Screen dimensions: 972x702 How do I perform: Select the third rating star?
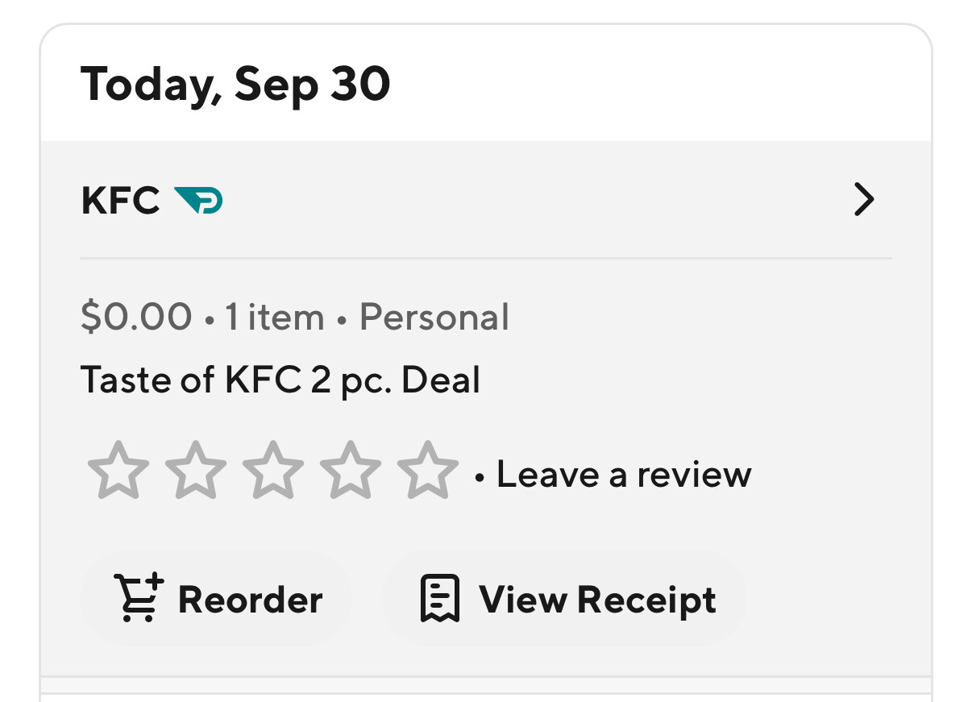(273, 471)
